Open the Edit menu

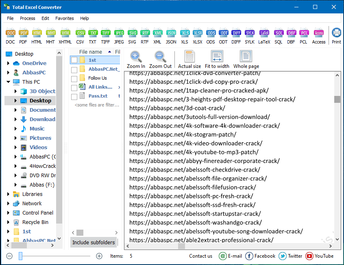45,18
